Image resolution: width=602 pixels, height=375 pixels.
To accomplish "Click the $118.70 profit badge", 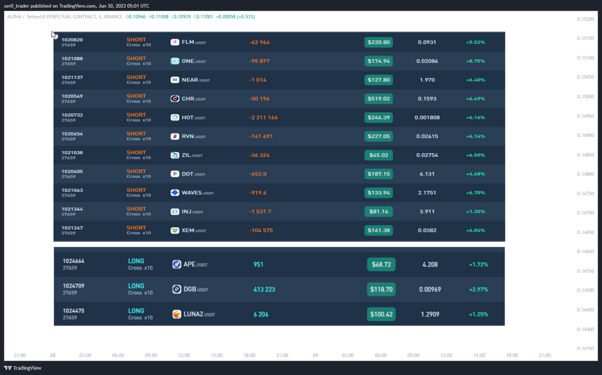I will click(x=381, y=289).
